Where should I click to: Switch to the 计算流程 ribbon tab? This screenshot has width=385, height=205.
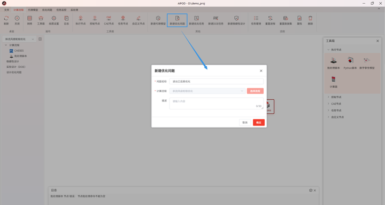click(x=18, y=10)
